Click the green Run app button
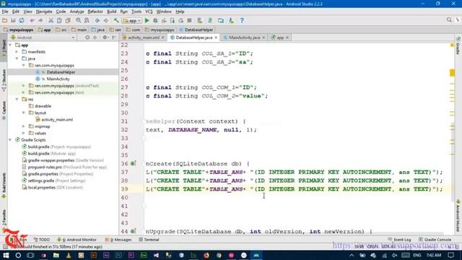Screen dimensions: 462x260 click(x=147, y=20)
